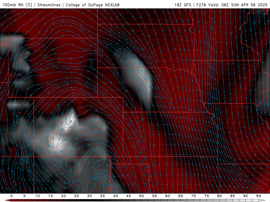This screenshot has height=202, width=270.
Task: Click "06Z SUN APR 06 2025" valid time
Action: coord(244,5)
